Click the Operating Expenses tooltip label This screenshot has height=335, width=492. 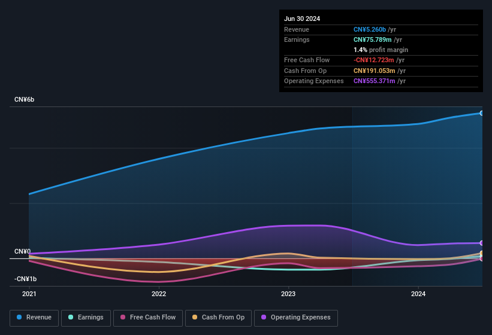(314, 81)
